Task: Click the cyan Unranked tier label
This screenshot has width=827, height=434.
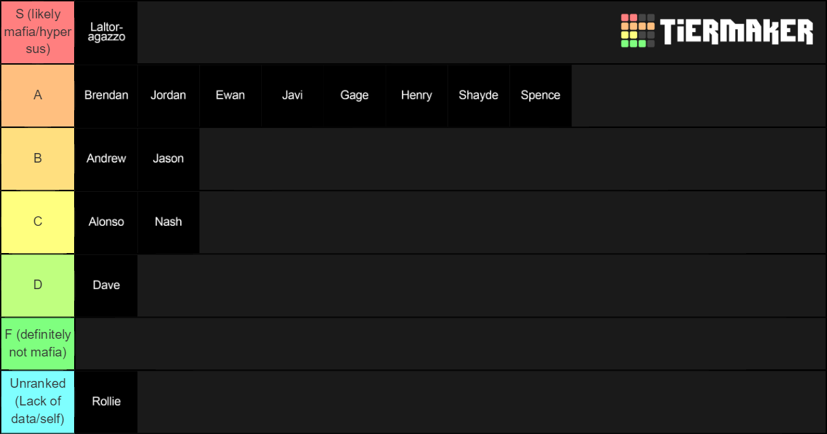Action: (37, 401)
